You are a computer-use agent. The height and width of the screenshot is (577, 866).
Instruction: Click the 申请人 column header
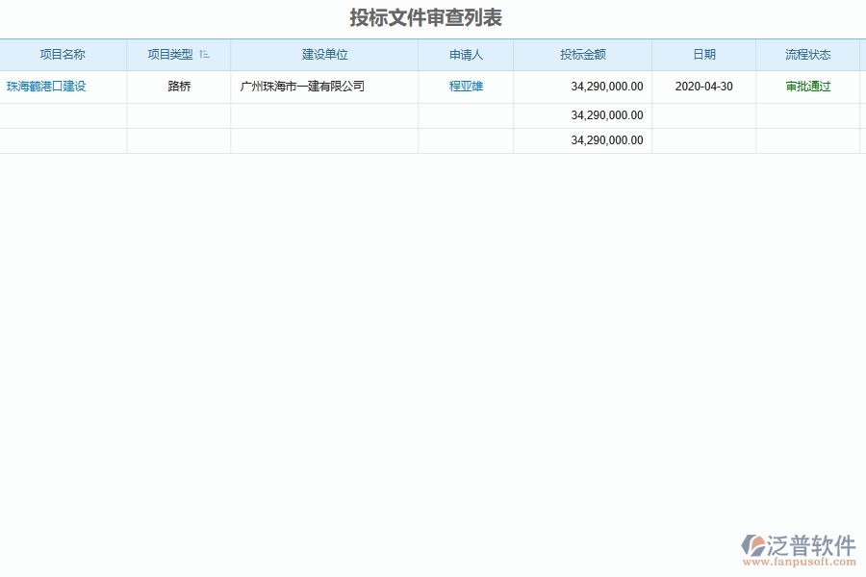pyautogui.click(x=465, y=55)
